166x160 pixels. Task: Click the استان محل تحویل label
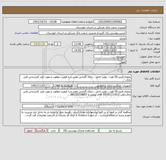(x=150, y=57)
